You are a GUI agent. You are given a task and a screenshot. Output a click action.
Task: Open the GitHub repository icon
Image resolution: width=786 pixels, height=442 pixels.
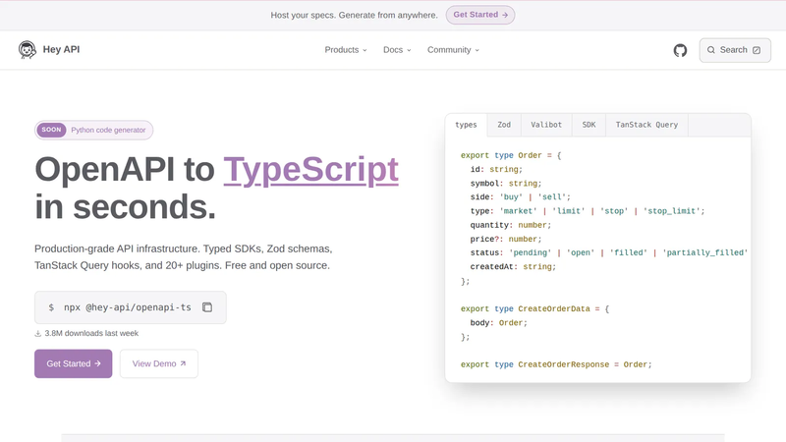pyautogui.click(x=680, y=50)
